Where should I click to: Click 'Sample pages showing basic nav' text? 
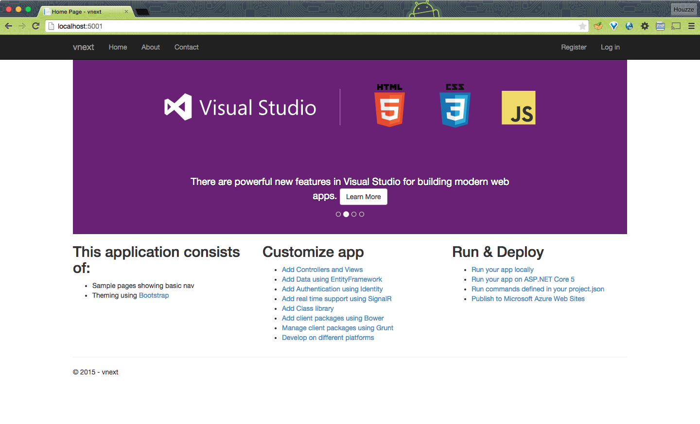[143, 286]
